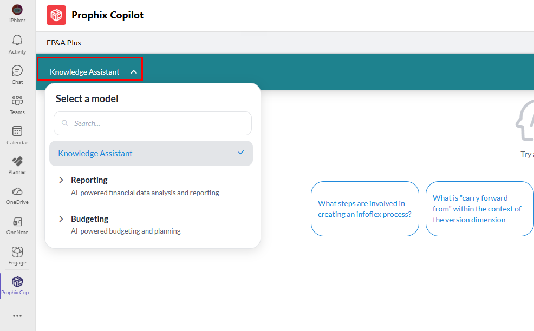Click the "carry forward from" suggestion
Screen dimensions: 534x331
pyautogui.click(x=479, y=209)
